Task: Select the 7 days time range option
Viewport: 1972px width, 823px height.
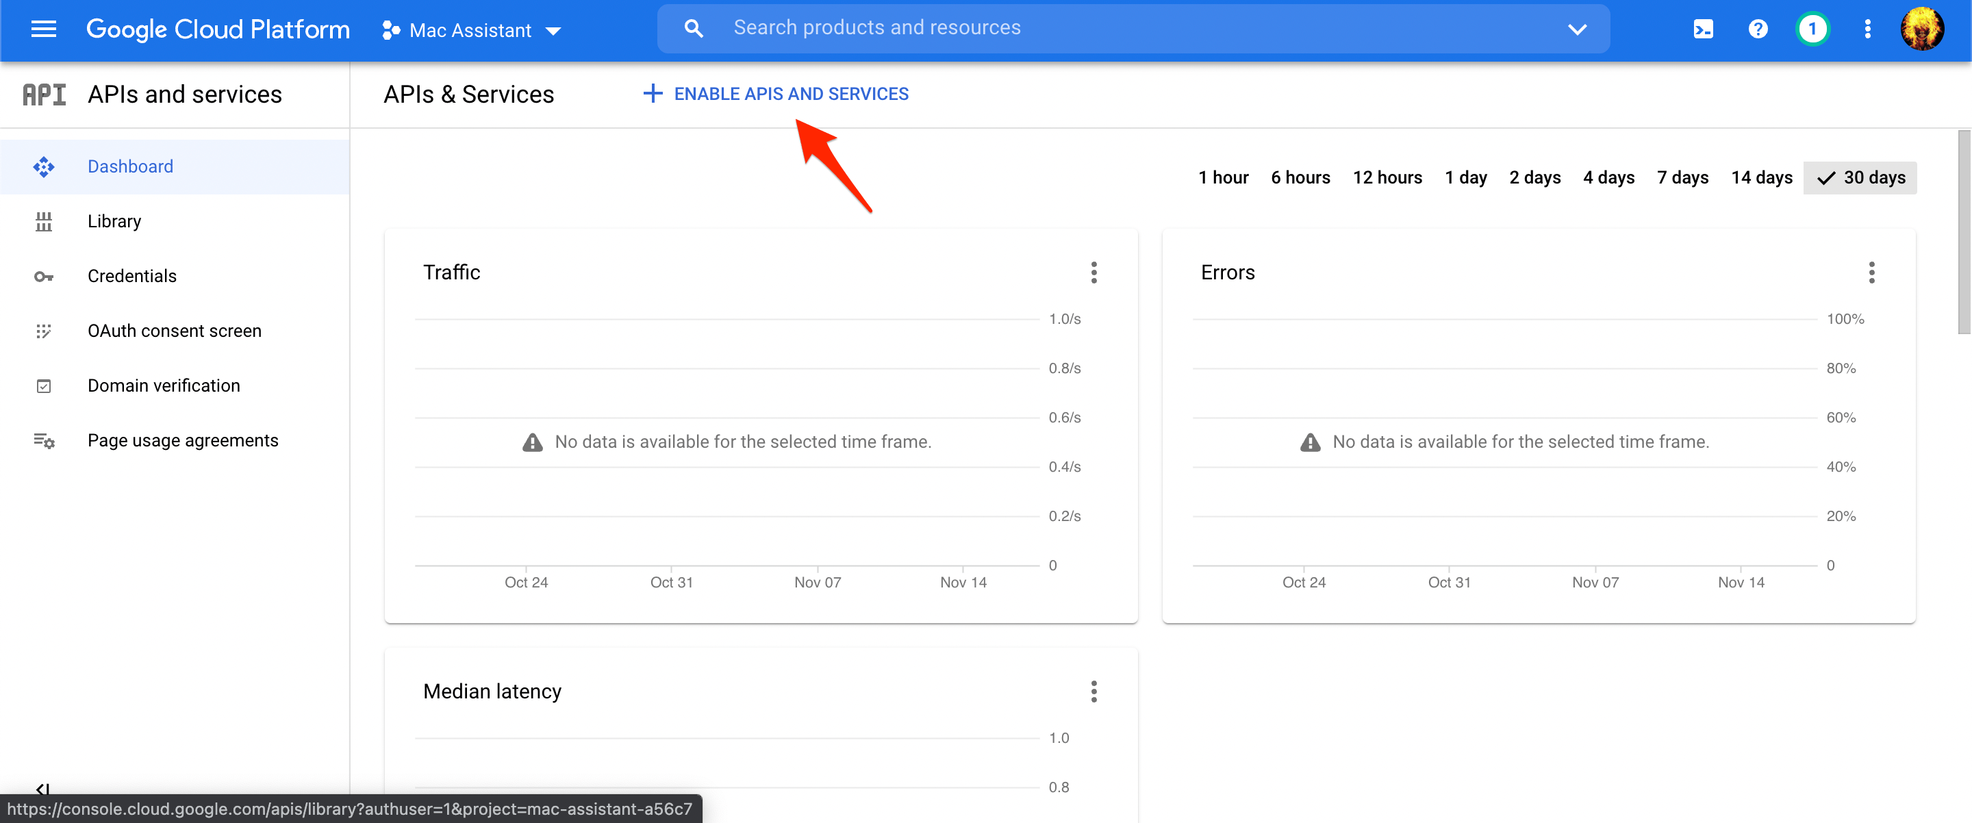Action: 1683,176
